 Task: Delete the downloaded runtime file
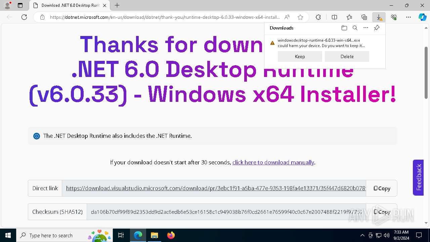coord(347,56)
